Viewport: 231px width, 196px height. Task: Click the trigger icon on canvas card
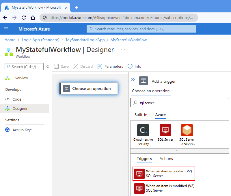[66, 88]
